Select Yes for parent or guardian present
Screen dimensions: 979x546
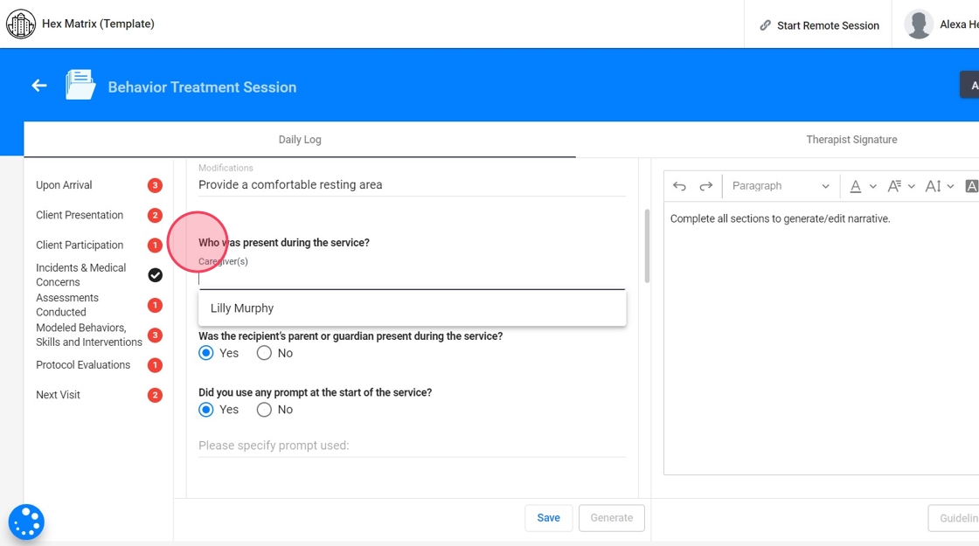(206, 353)
